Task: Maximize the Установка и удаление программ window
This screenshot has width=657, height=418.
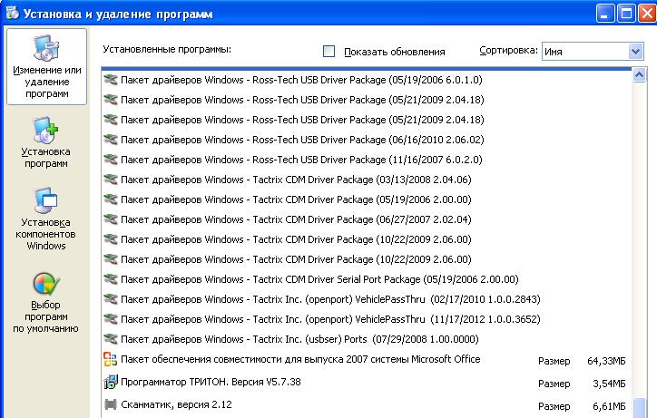Action: tap(626, 14)
